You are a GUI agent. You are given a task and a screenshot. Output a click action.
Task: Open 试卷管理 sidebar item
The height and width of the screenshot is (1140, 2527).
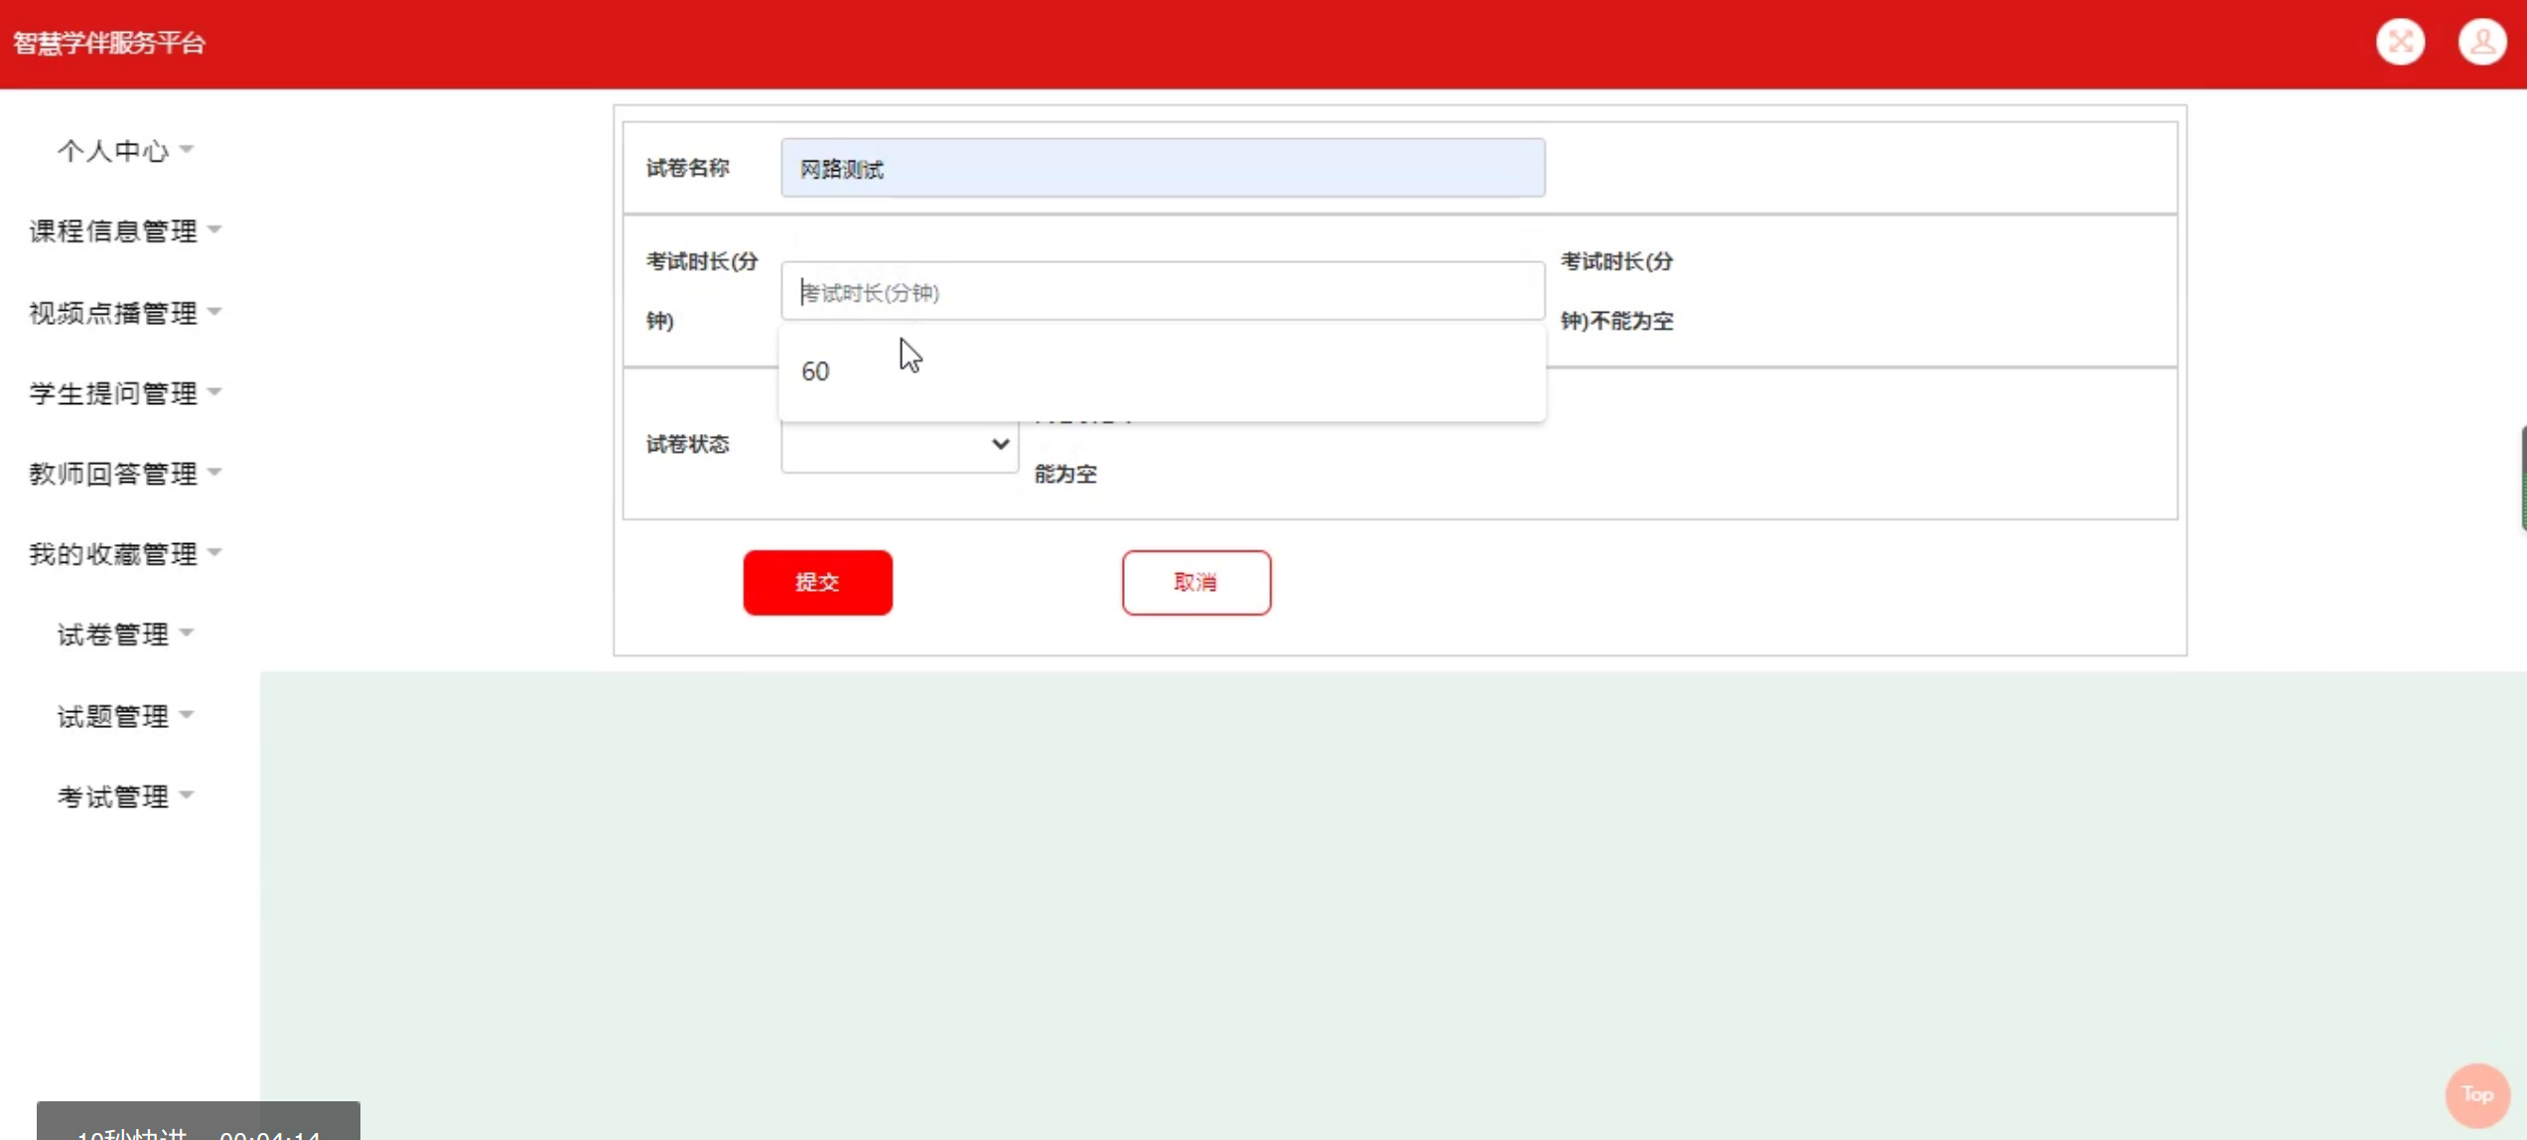pos(113,634)
